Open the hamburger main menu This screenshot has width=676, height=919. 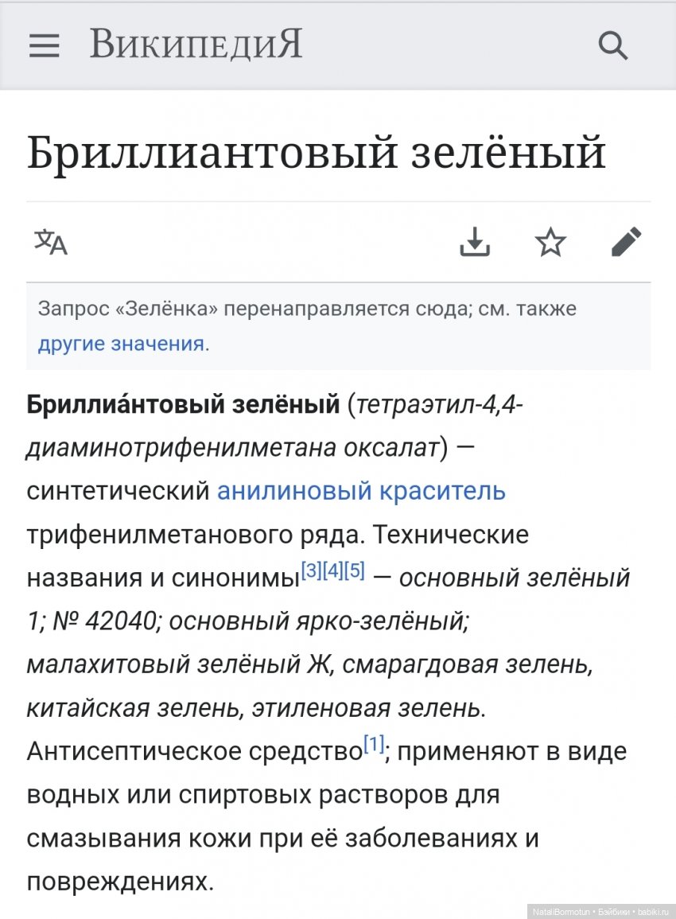tap(45, 46)
